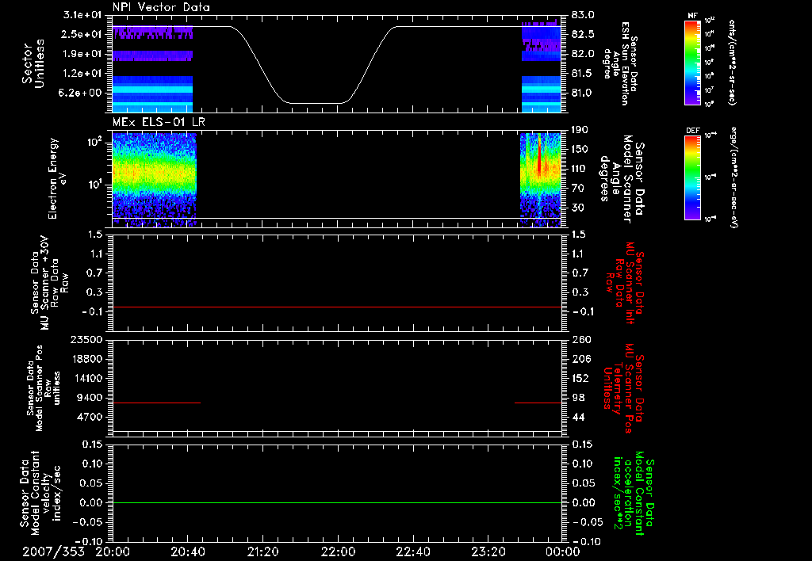The image size is (812, 561).
Task: Click the "9400" scanner position tick
Action: point(89,398)
